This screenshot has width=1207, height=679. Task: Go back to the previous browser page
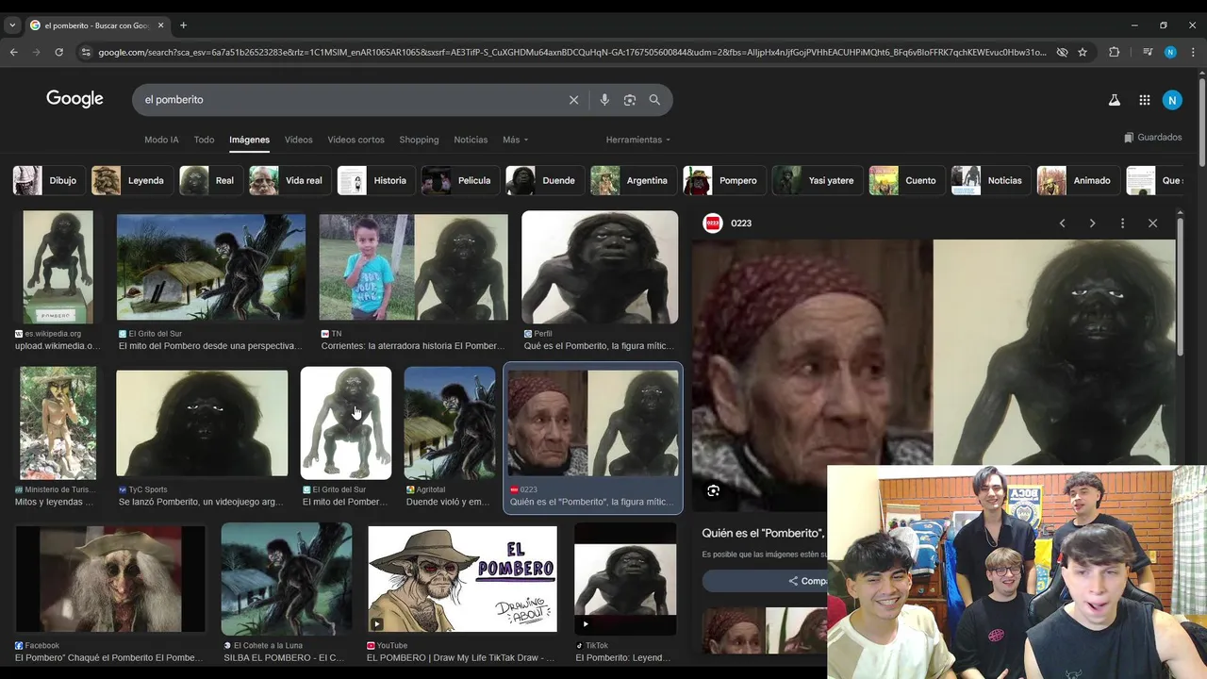pyautogui.click(x=13, y=52)
